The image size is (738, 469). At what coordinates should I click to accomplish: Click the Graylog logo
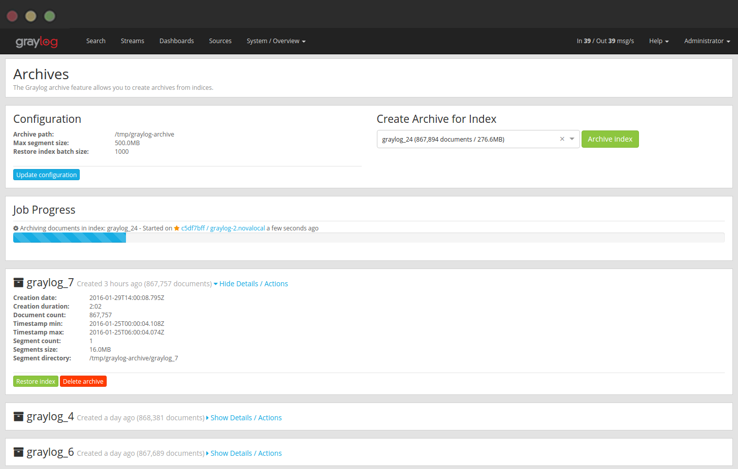click(37, 42)
